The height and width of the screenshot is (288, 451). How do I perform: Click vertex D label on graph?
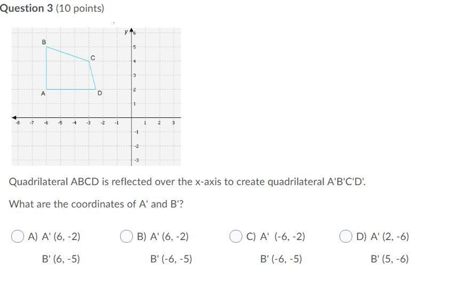100,93
